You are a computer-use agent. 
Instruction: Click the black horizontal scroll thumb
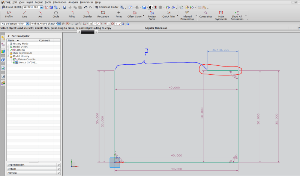tap(88, 32)
